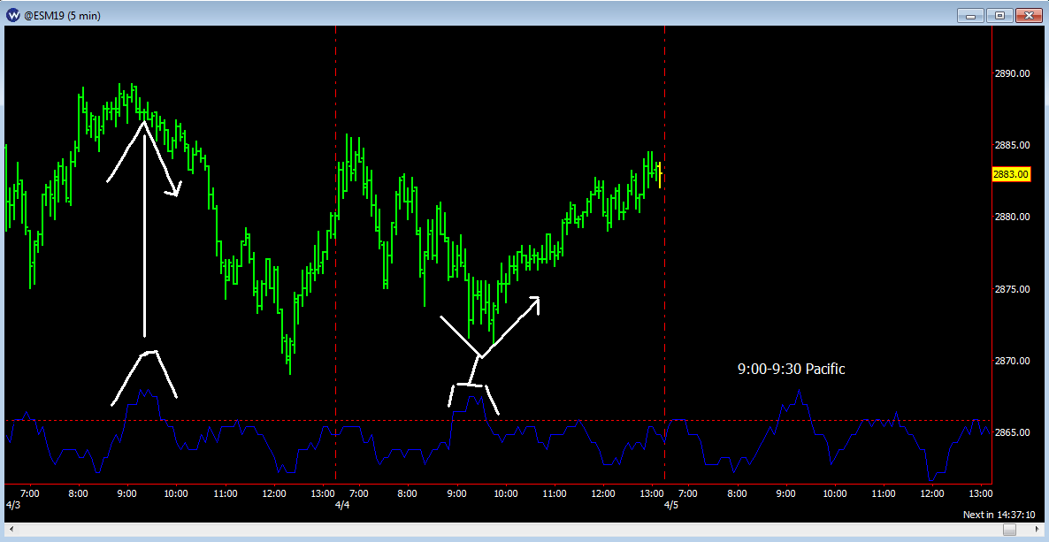Click the 2880.00 price axis label
The image size is (1049, 542).
pyautogui.click(x=1012, y=217)
